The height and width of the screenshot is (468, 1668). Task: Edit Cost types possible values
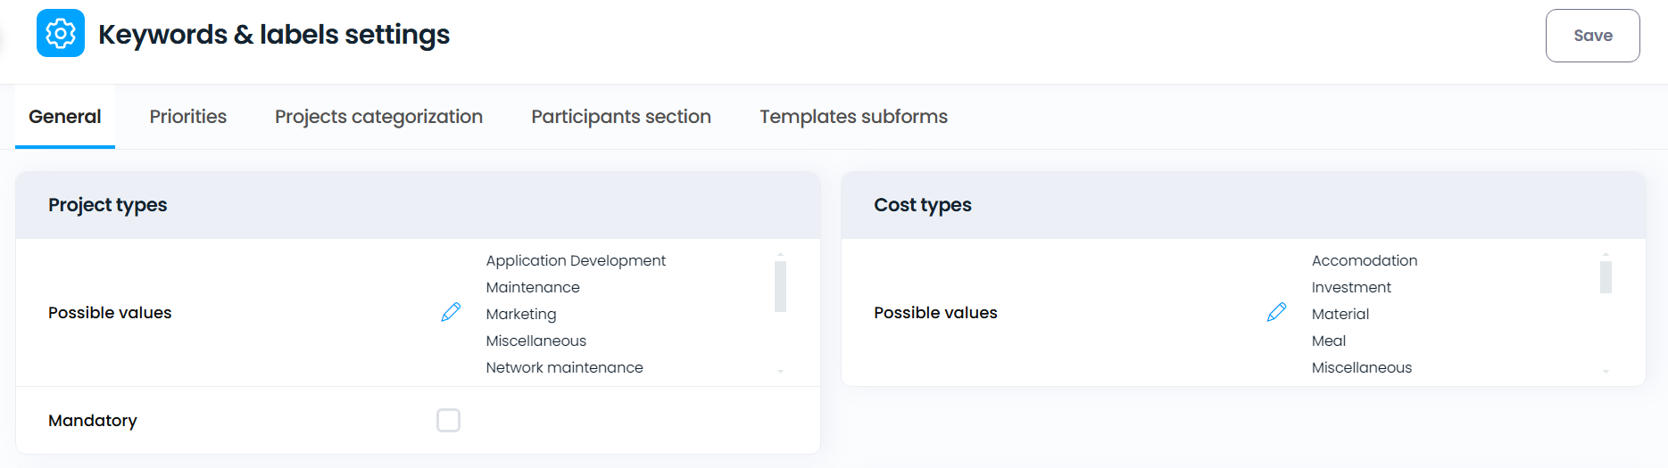pyautogui.click(x=1276, y=312)
